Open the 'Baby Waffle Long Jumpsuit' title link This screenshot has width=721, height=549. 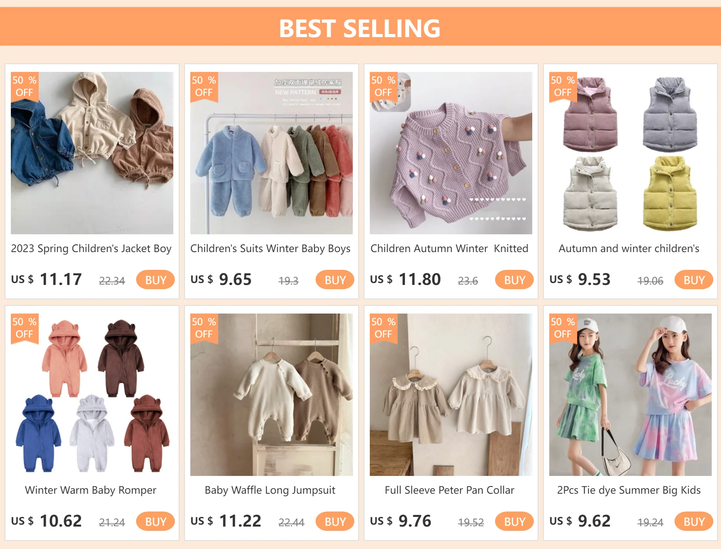click(270, 490)
